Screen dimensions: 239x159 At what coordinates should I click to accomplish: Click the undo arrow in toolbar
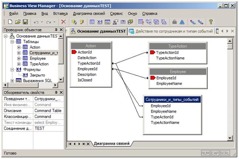[x=36, y=22]
